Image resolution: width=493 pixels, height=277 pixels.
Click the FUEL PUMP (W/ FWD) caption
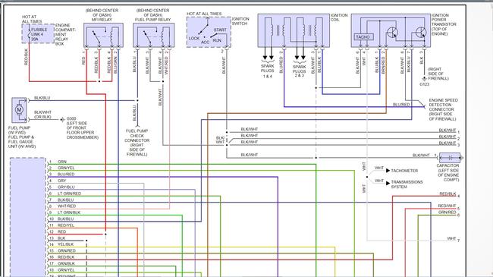(20, 131)
